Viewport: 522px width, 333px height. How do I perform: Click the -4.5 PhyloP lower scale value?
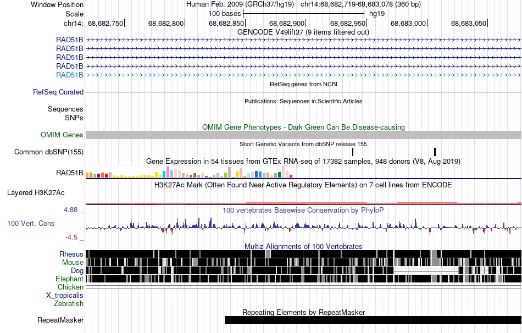click(71, 237)
